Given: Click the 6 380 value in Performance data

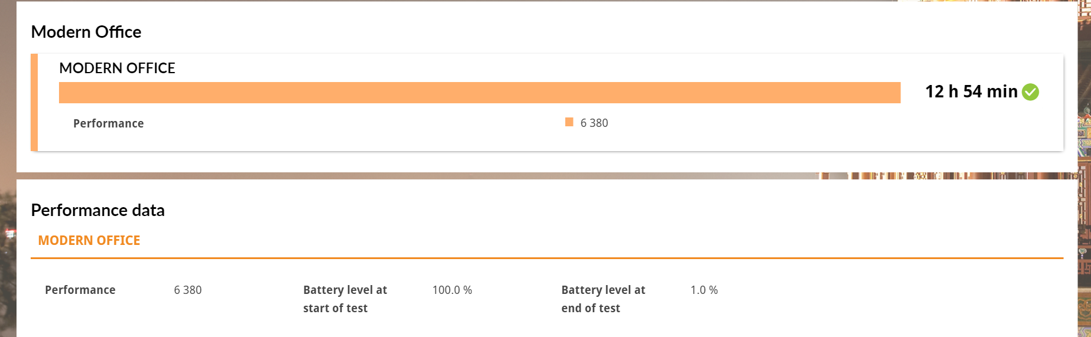Looking at the screenshot, I should pos(188,290).
